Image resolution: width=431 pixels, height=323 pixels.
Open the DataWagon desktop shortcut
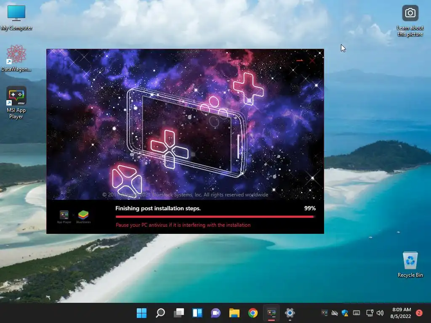click(x=16, y=58)
